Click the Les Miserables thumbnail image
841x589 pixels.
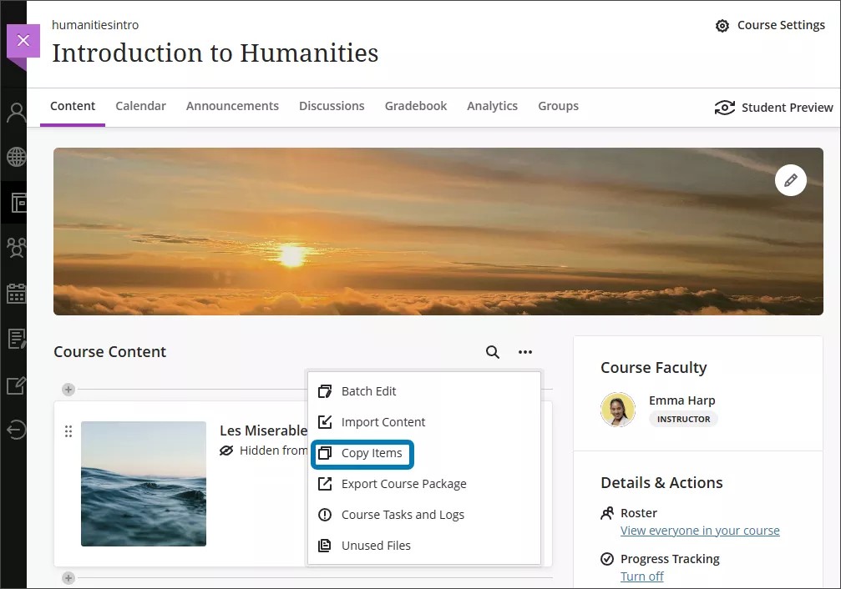coord(143,484)
